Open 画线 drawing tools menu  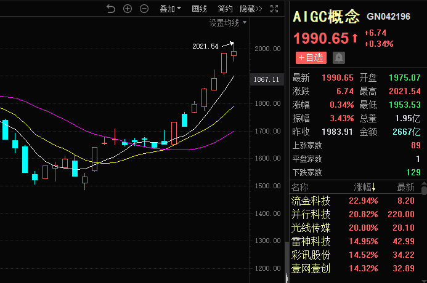[199, 9]
